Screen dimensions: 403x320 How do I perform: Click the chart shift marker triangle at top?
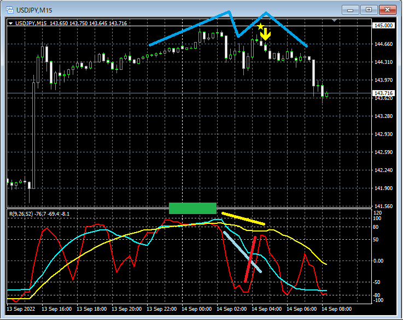click(x=335, y=20)
